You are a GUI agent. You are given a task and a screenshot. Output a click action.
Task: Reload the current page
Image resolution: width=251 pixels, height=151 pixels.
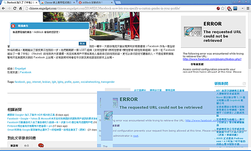pyautogui.click(x=15, y=8)
